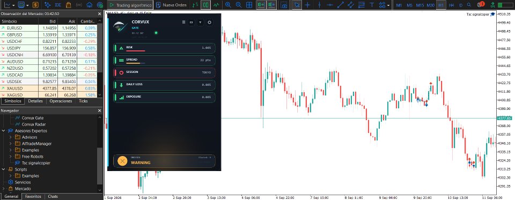Click the Nueva Orden button

[x=172, y=5]
